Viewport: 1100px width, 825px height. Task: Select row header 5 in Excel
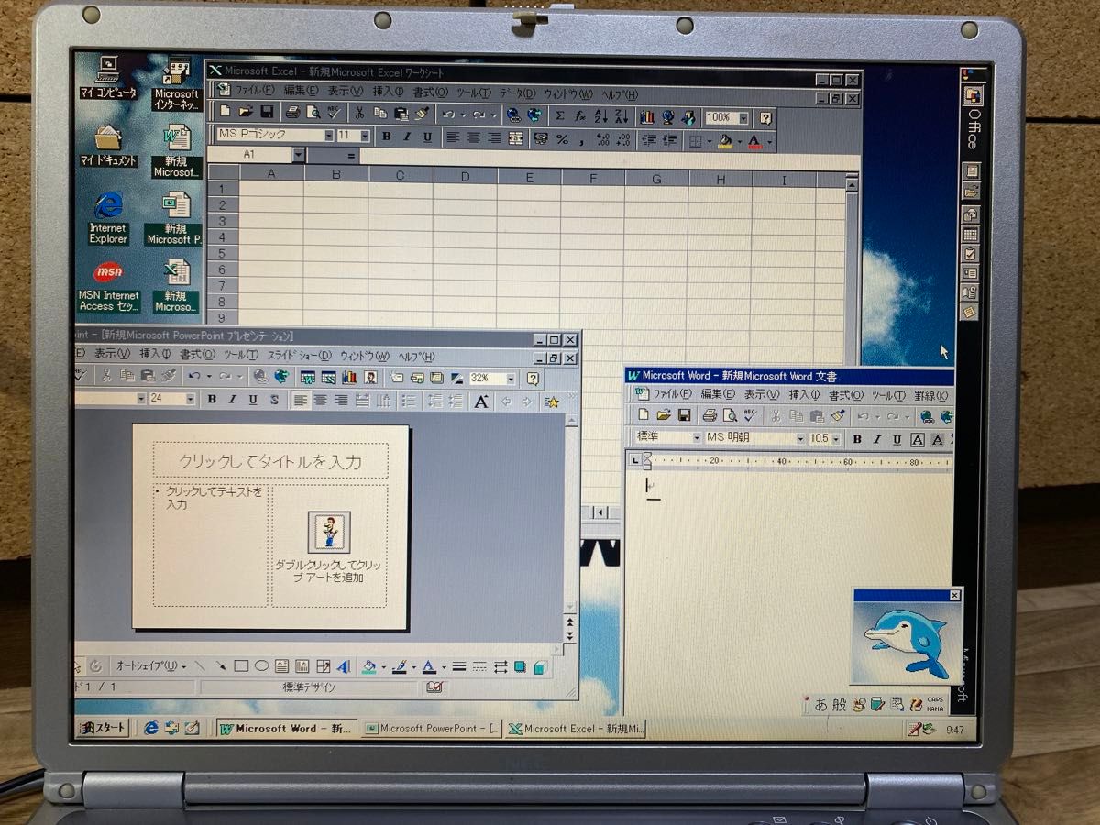click(222, 253)
